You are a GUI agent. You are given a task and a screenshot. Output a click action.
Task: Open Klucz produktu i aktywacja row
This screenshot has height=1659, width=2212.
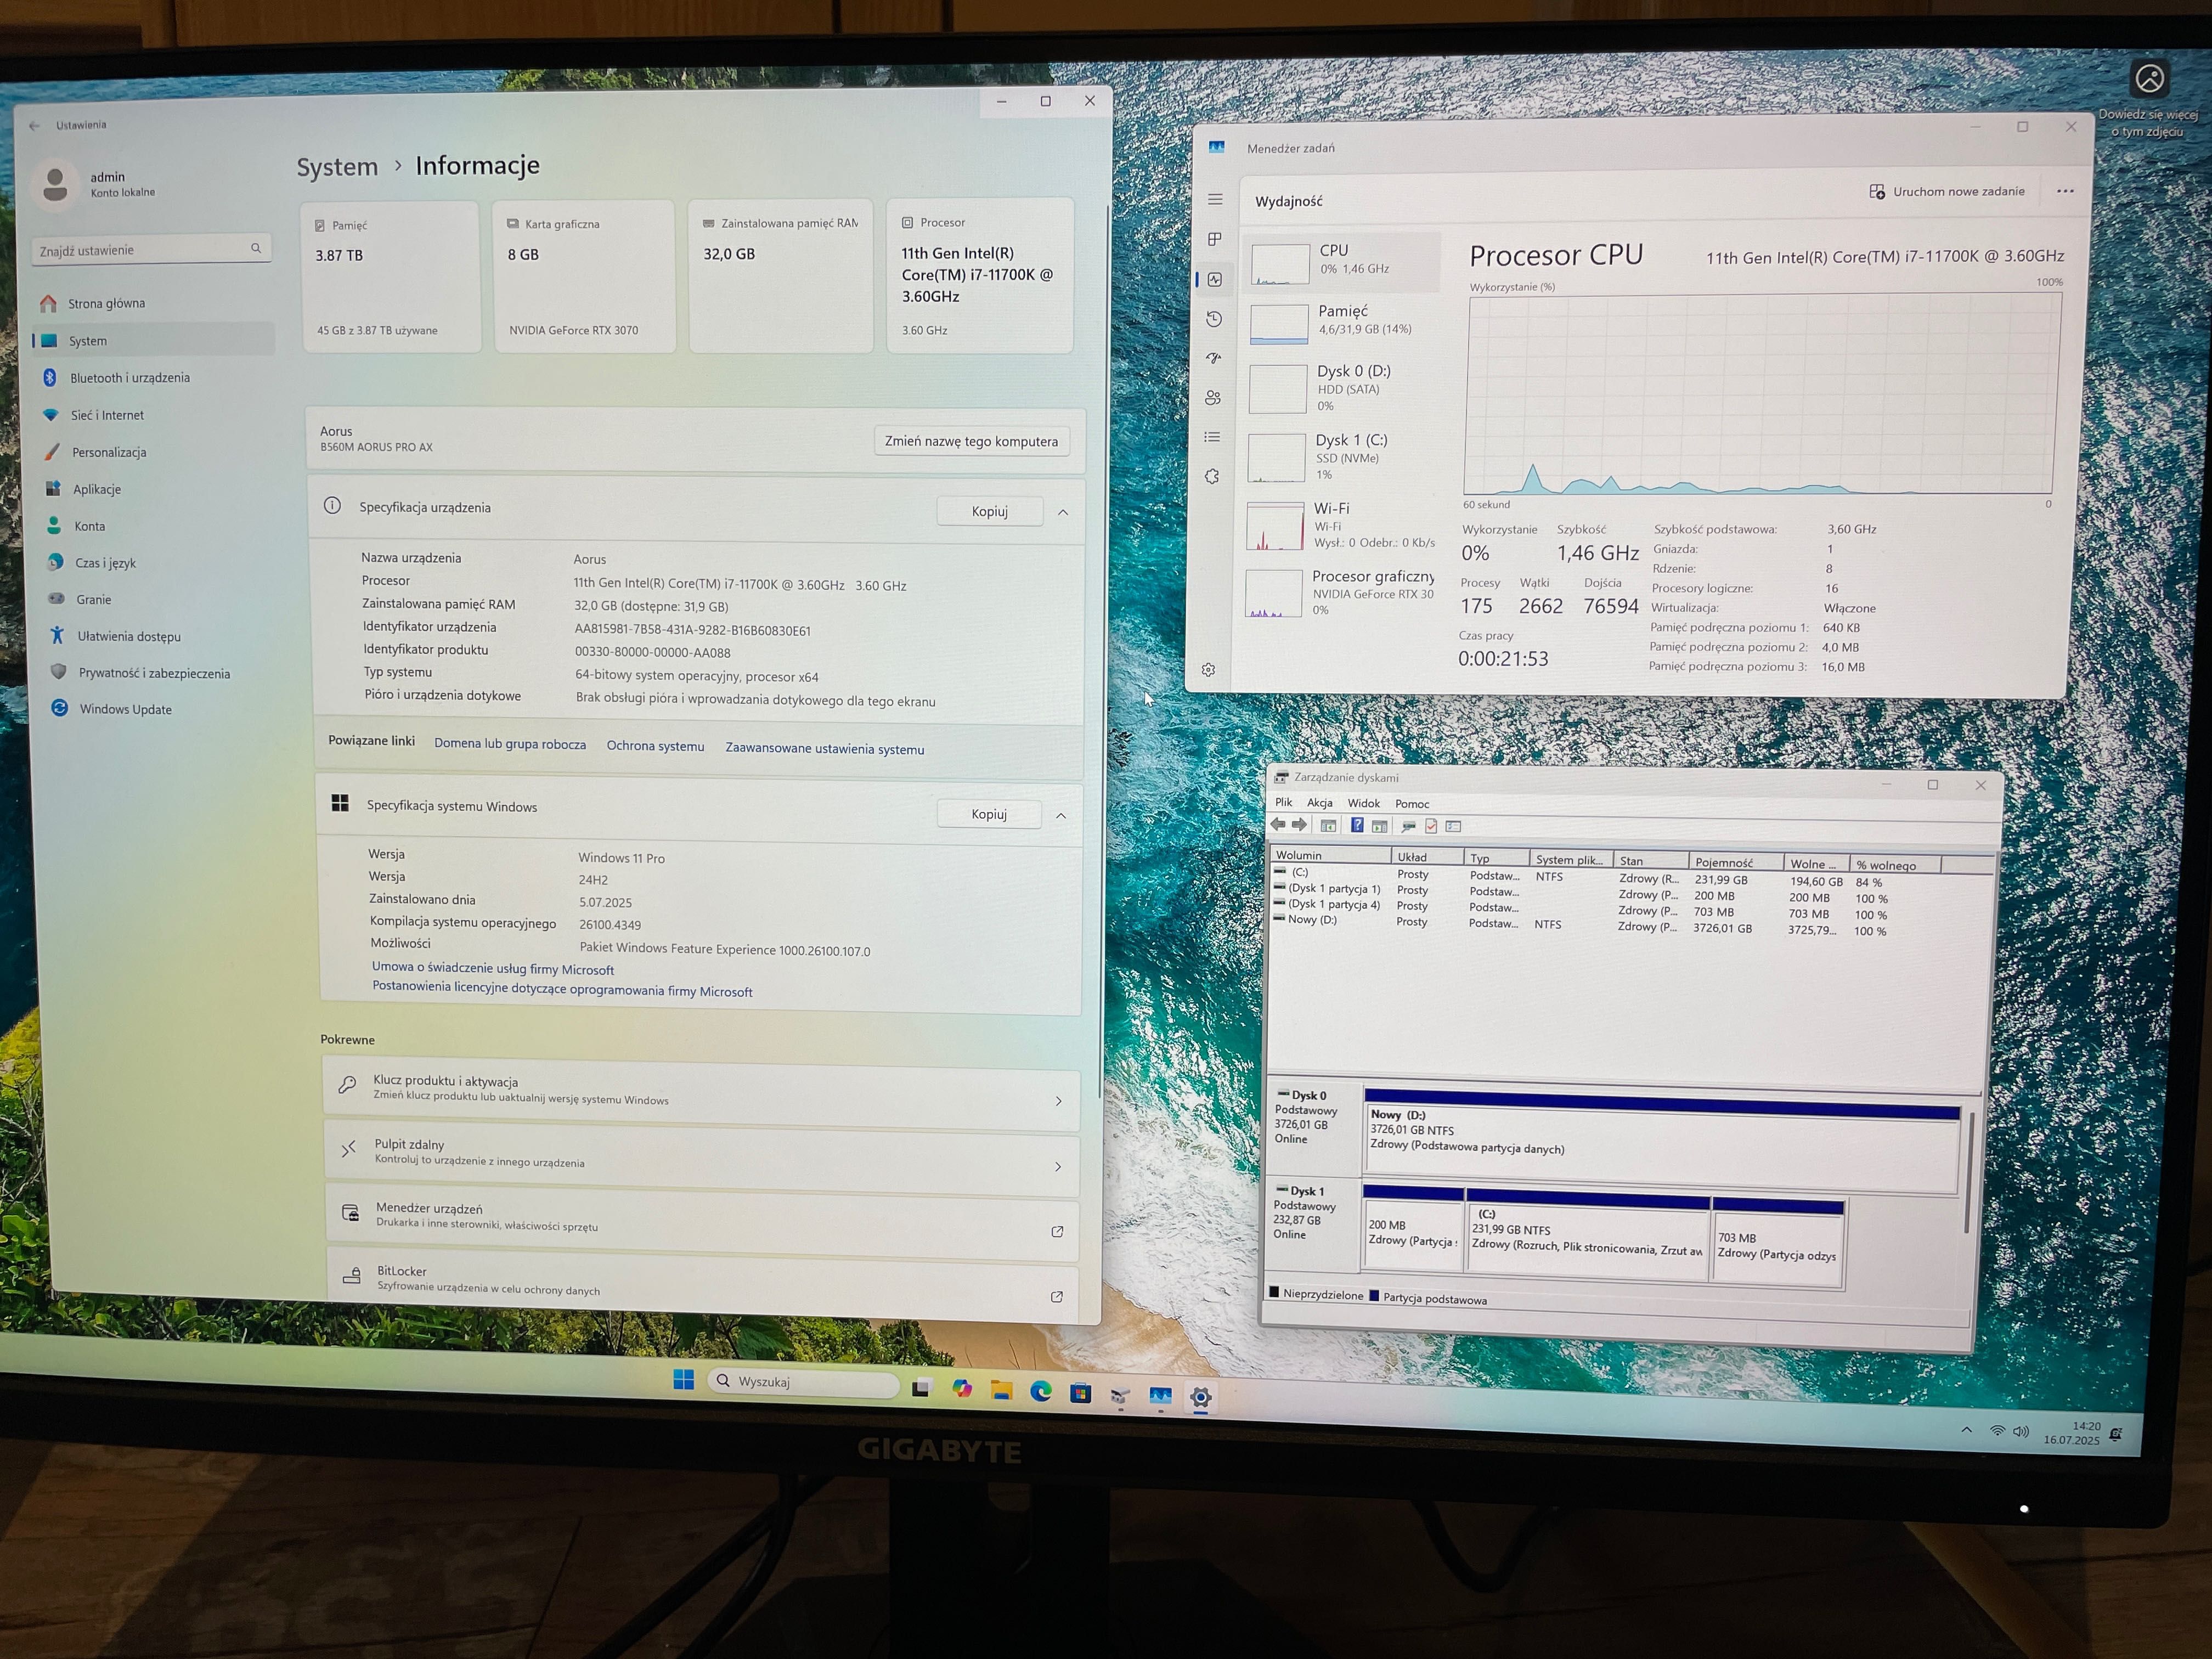[x=701, y=1092]
